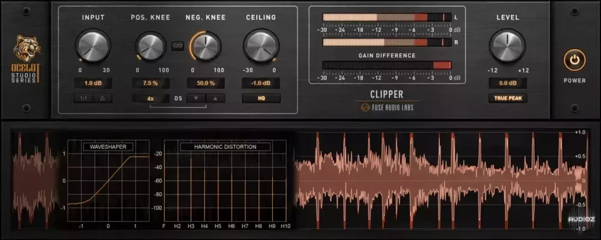Click the 1/1 input mode button

tap(83, 98)
